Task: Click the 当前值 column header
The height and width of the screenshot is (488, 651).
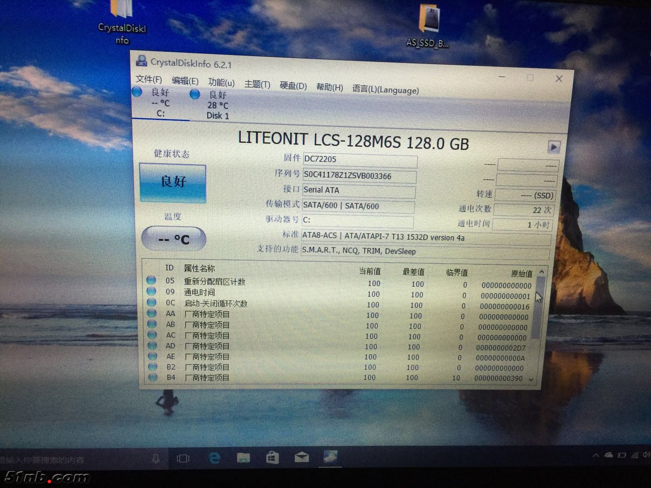Action: (370, 271)
